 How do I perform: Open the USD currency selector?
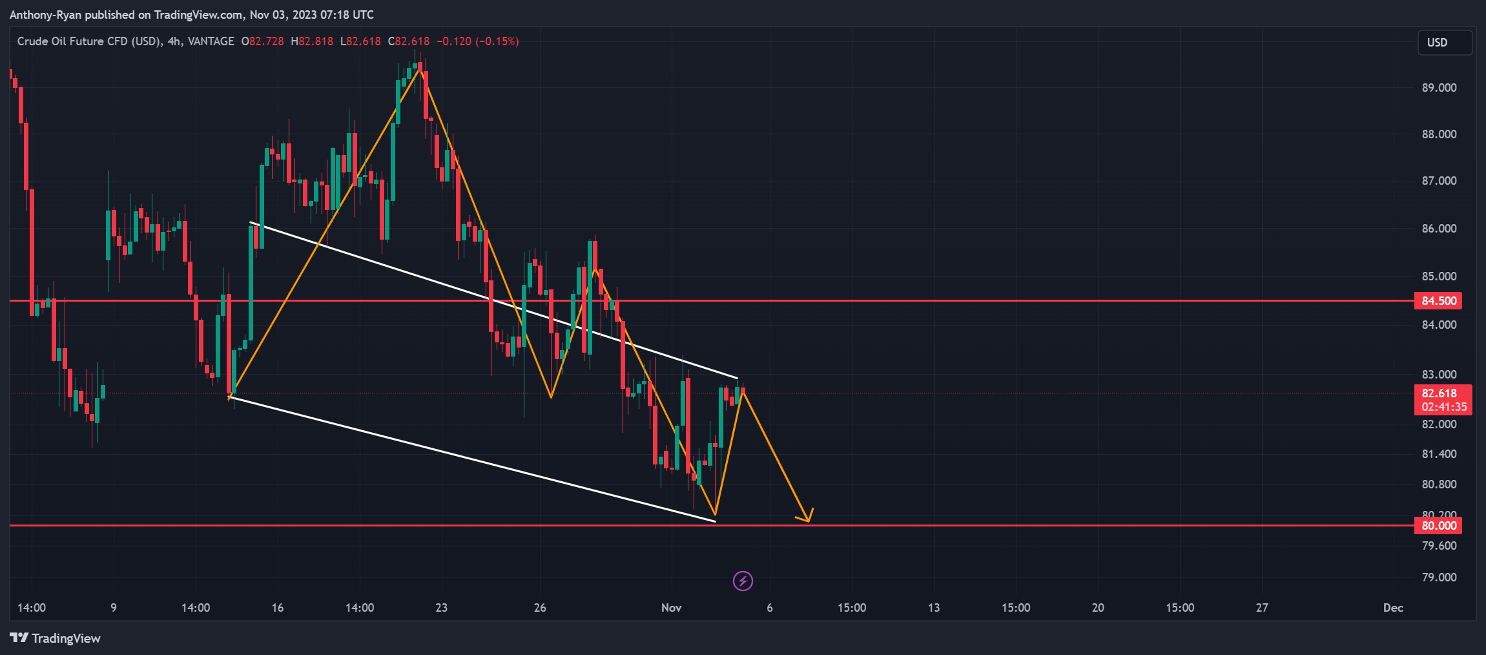(1445, 43)
